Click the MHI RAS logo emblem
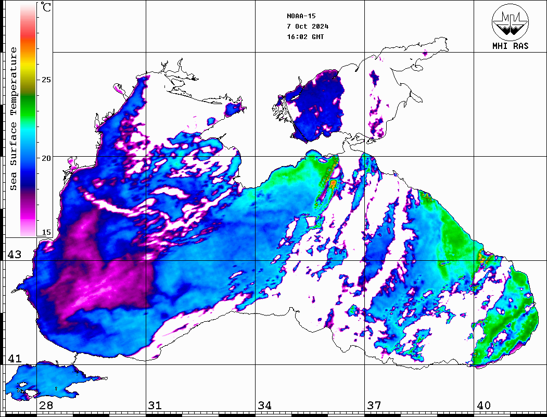Screen dimensions: 547x417 pos(510,22)
